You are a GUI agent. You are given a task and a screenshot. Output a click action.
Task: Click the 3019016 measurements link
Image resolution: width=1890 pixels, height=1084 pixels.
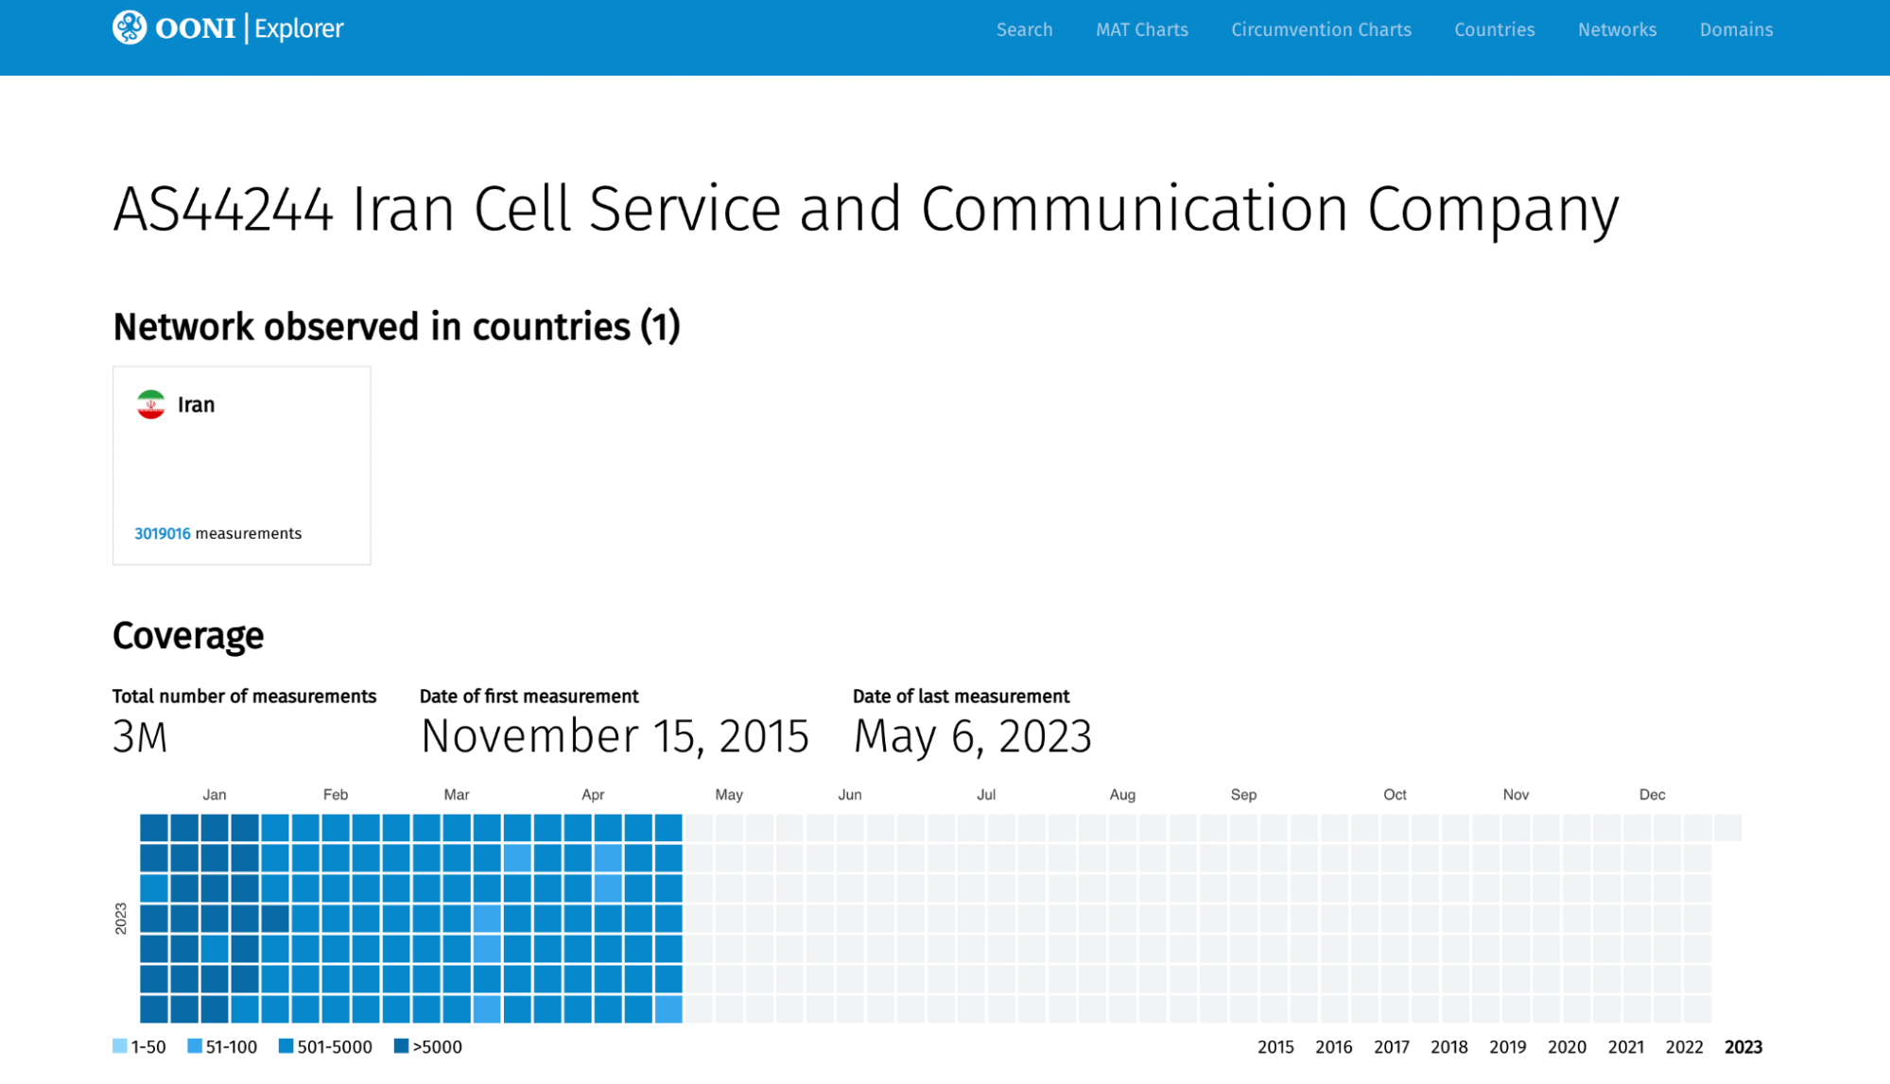click(x=163, y=533)
